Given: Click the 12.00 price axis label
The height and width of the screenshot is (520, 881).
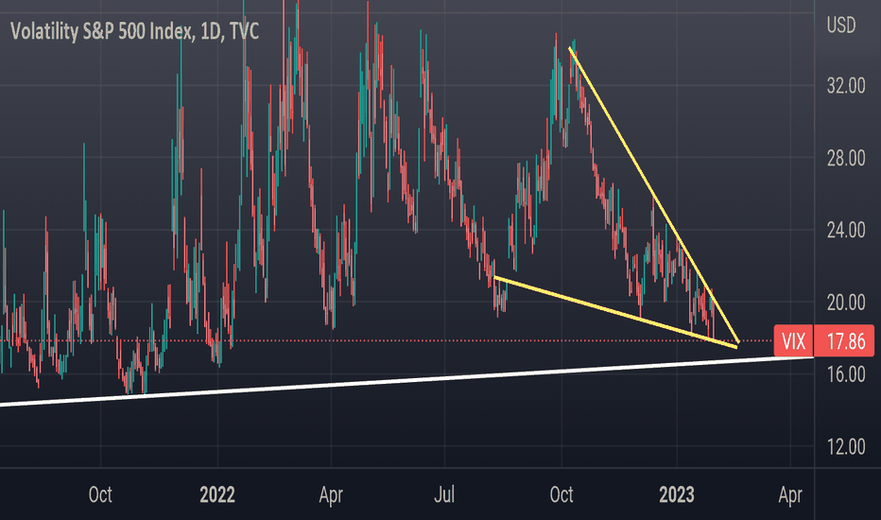Looking at the screenshot, I should (846, 447).
